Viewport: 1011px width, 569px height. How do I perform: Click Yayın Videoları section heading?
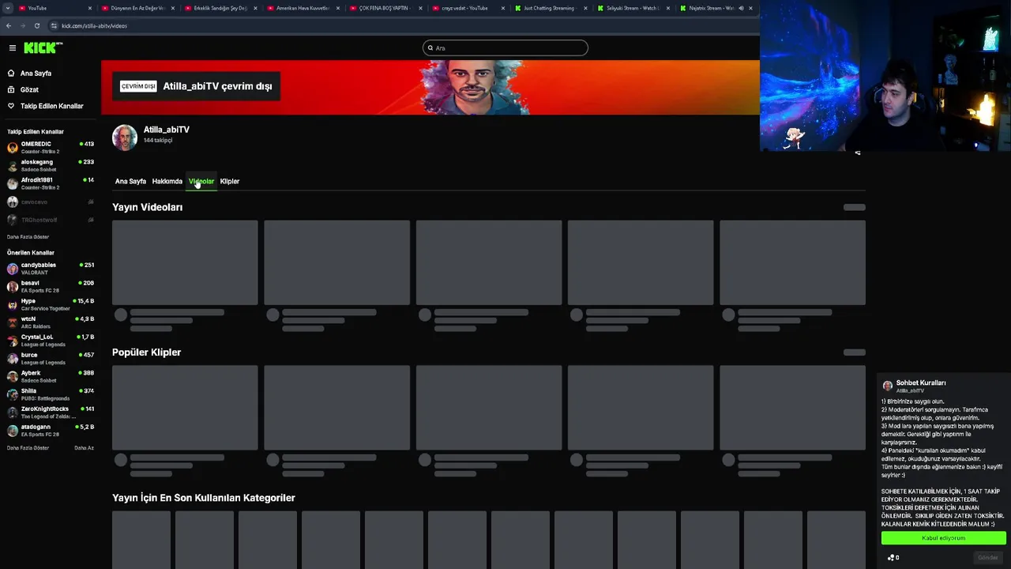point(147,207)
